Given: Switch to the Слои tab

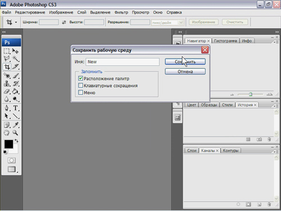Looking at the screenshot, I should click(x=192, y=150).
